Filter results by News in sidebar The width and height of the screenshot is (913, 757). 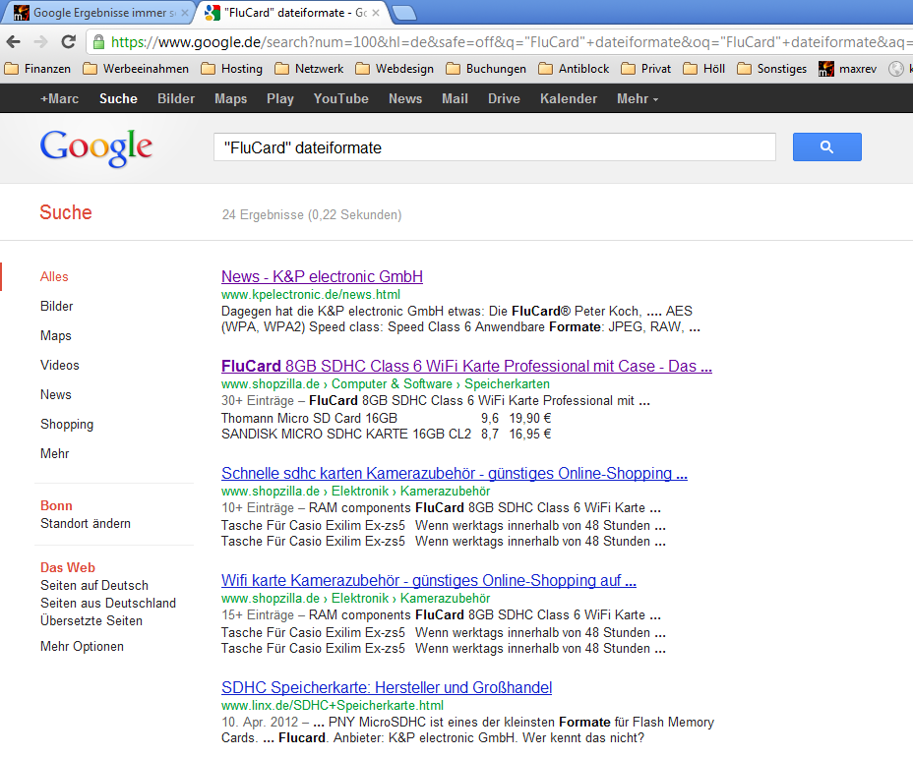click(56, 394)
